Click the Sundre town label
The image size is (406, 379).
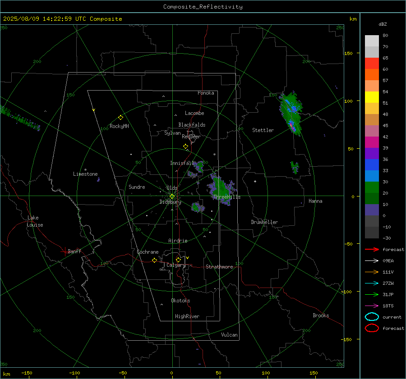coord(137,187)
